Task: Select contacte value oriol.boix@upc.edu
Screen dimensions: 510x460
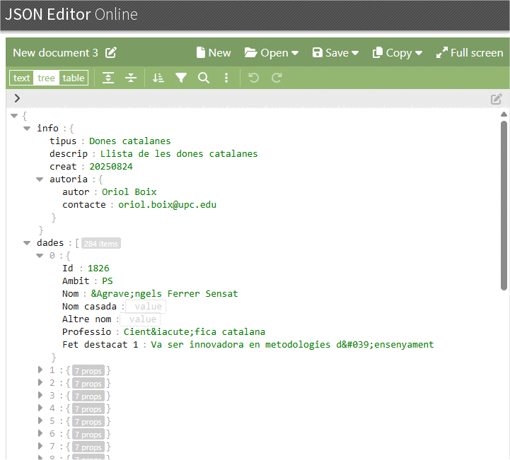Action: tap(167, 205)
